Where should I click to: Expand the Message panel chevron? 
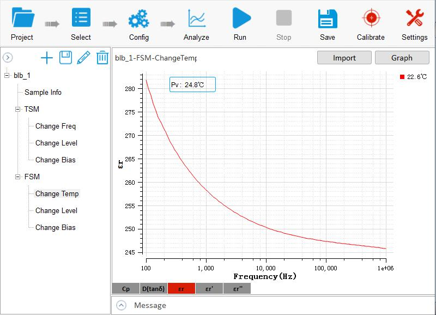[122, 305]
